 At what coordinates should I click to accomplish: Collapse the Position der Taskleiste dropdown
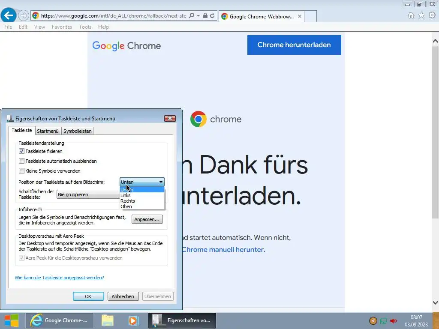[142, 182]
